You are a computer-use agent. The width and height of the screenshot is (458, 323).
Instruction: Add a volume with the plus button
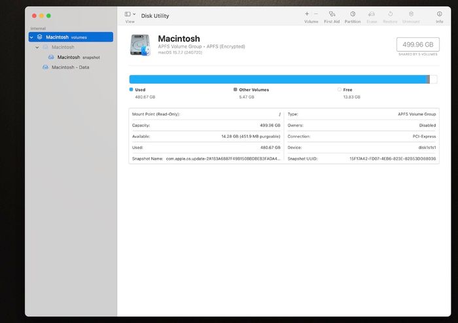307,14
